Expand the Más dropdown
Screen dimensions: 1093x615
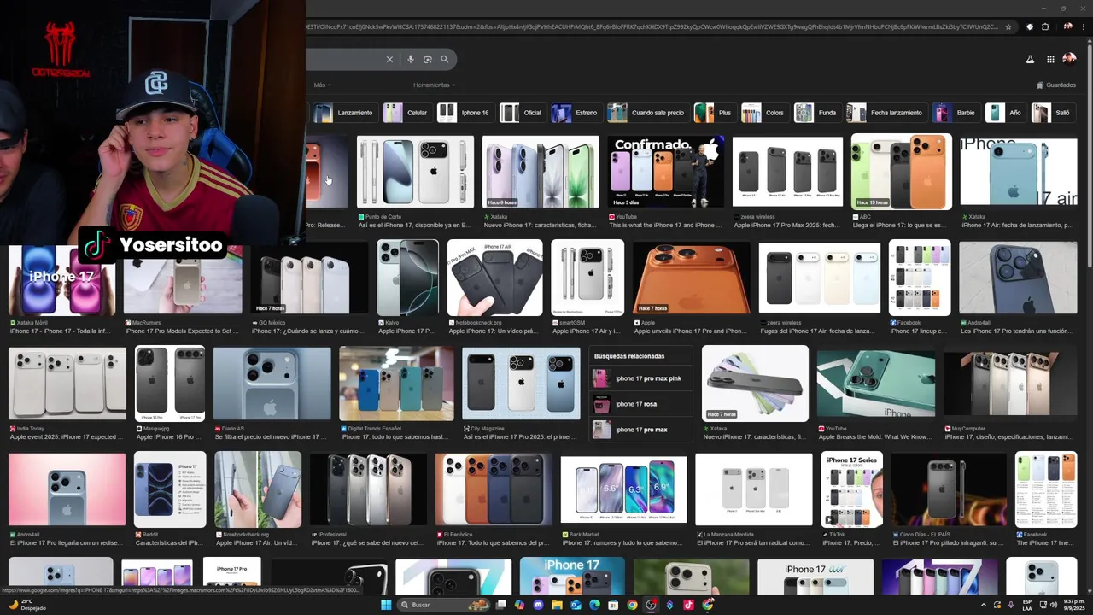click(x=322, y=85)
